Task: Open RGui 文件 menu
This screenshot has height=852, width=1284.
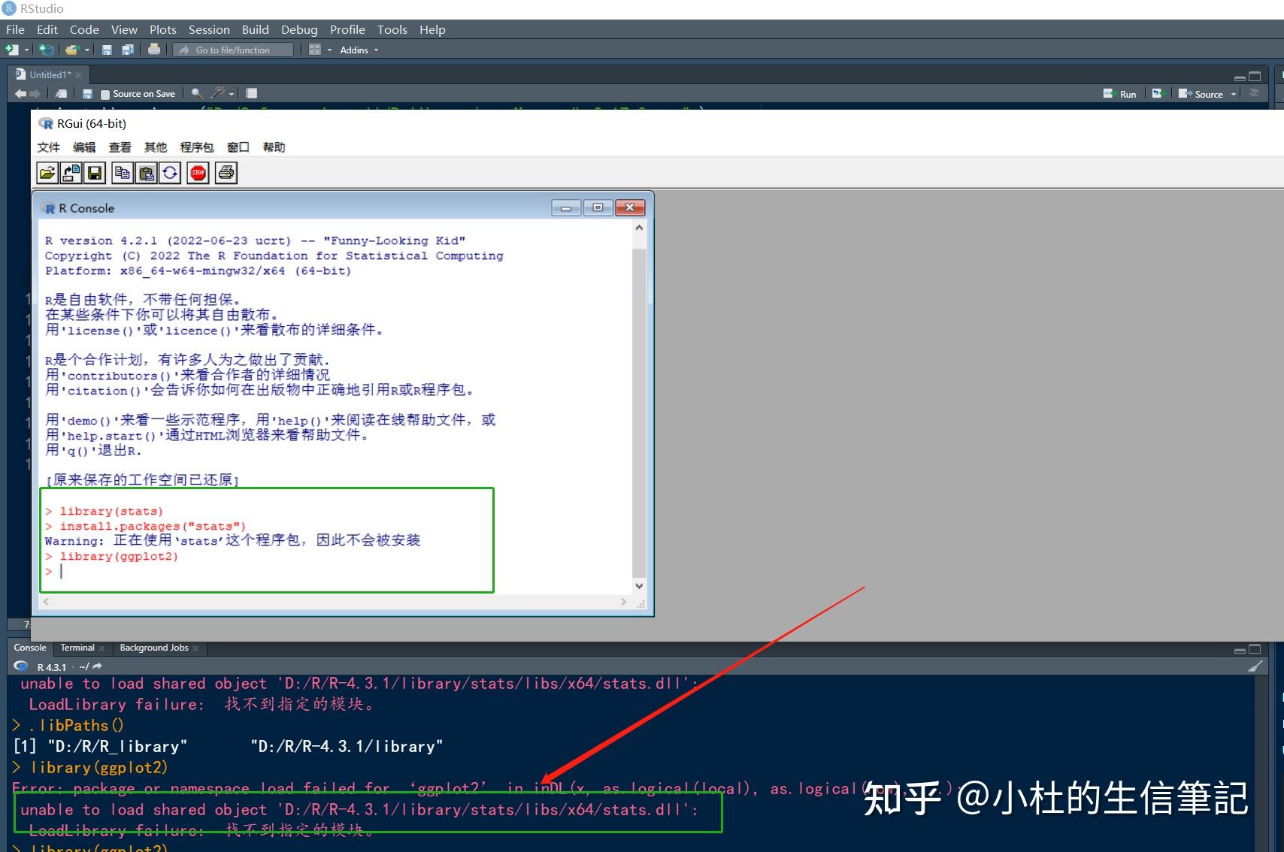Action: click(x=49, y=147)
